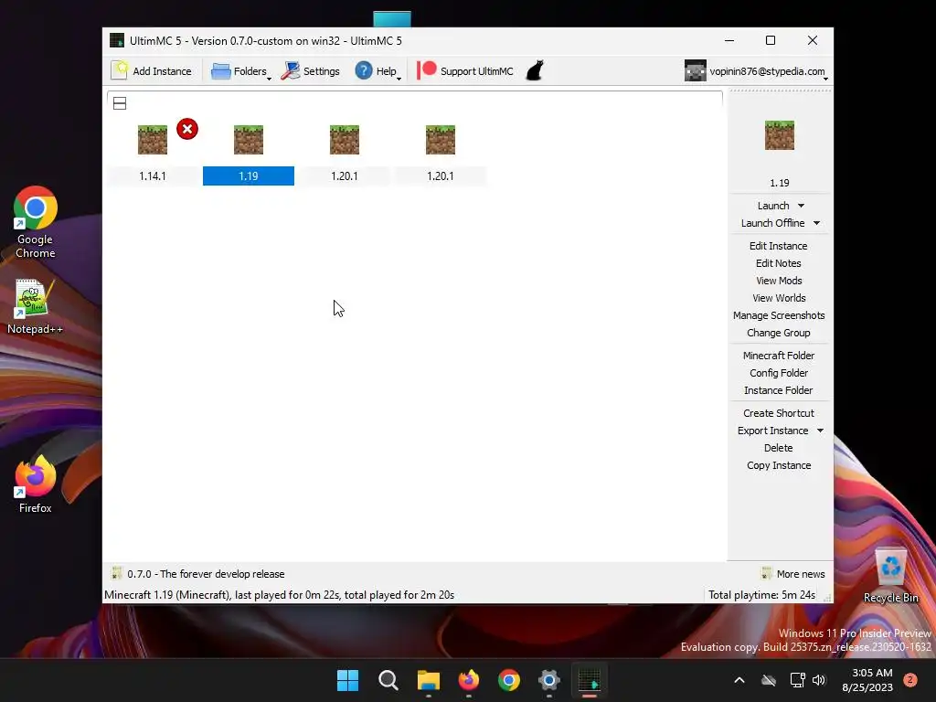
Task: Show hidden system tray icons
Action: pyautogui.click(x=739, y=680)
